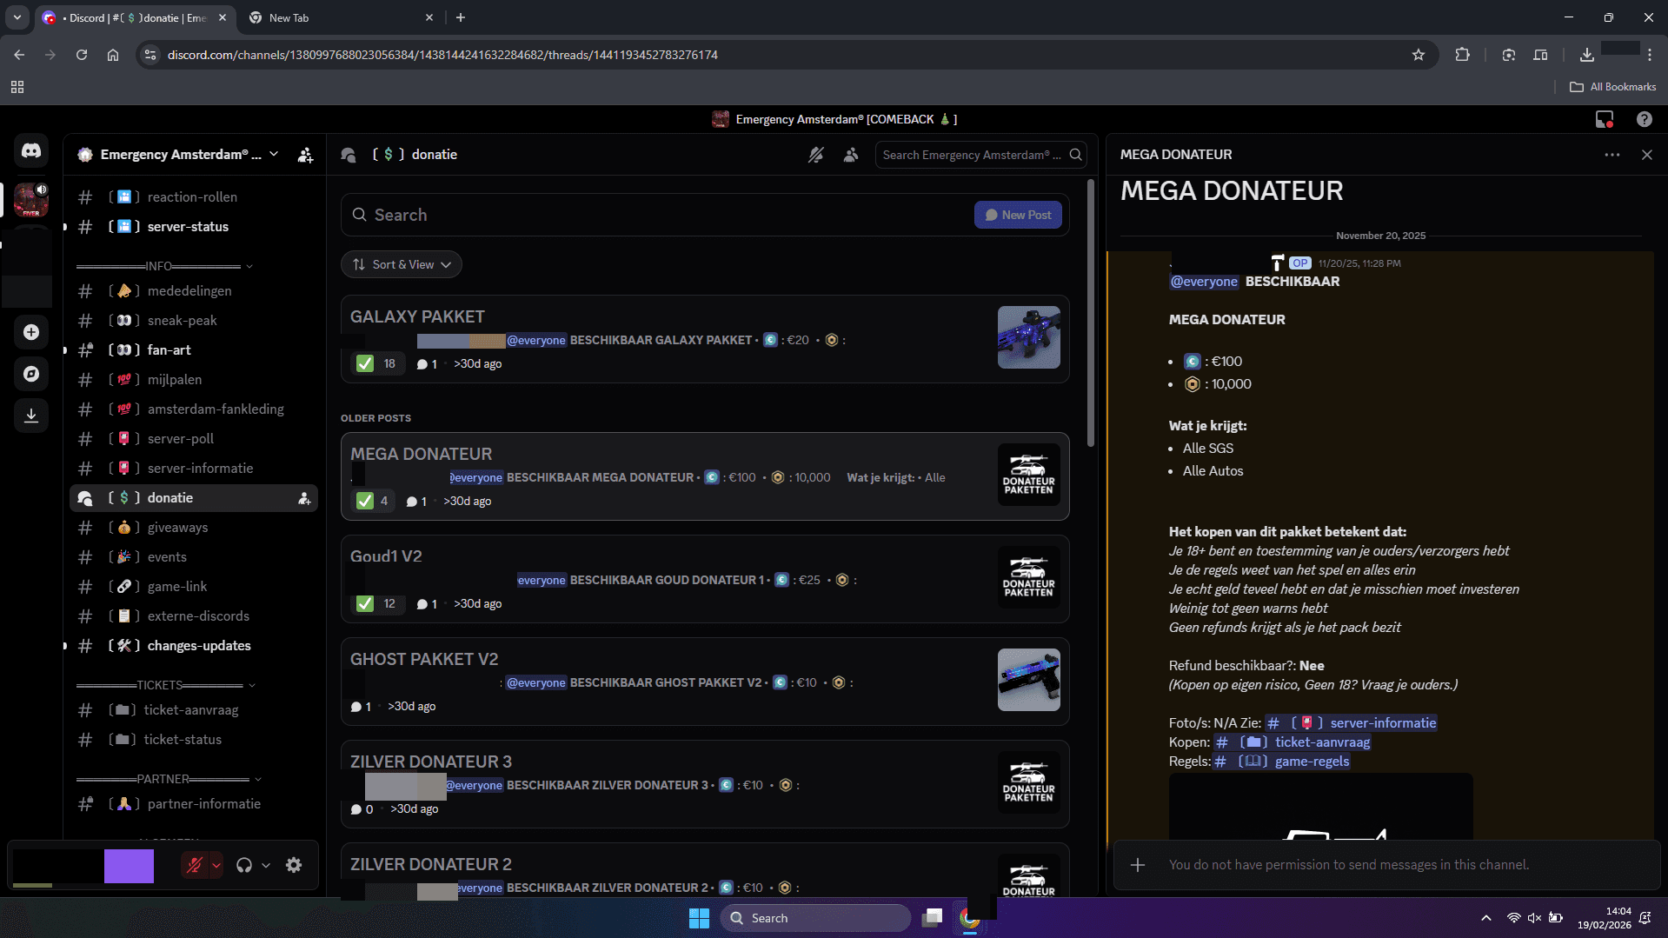Click Add a Server plus icon
This screenshot has width=1668, height=938.
click(x=31, y=332)
